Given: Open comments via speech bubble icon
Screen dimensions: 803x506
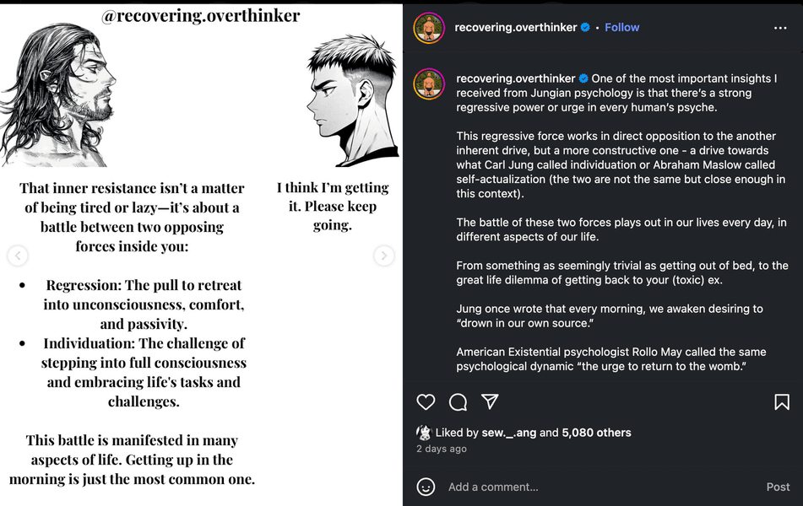Looking at the screenshot, I should coord(458,402).
